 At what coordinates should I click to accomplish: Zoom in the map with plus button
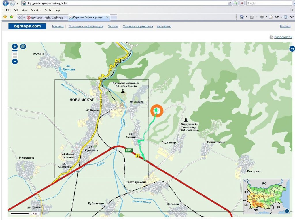(x=15, y=46)
